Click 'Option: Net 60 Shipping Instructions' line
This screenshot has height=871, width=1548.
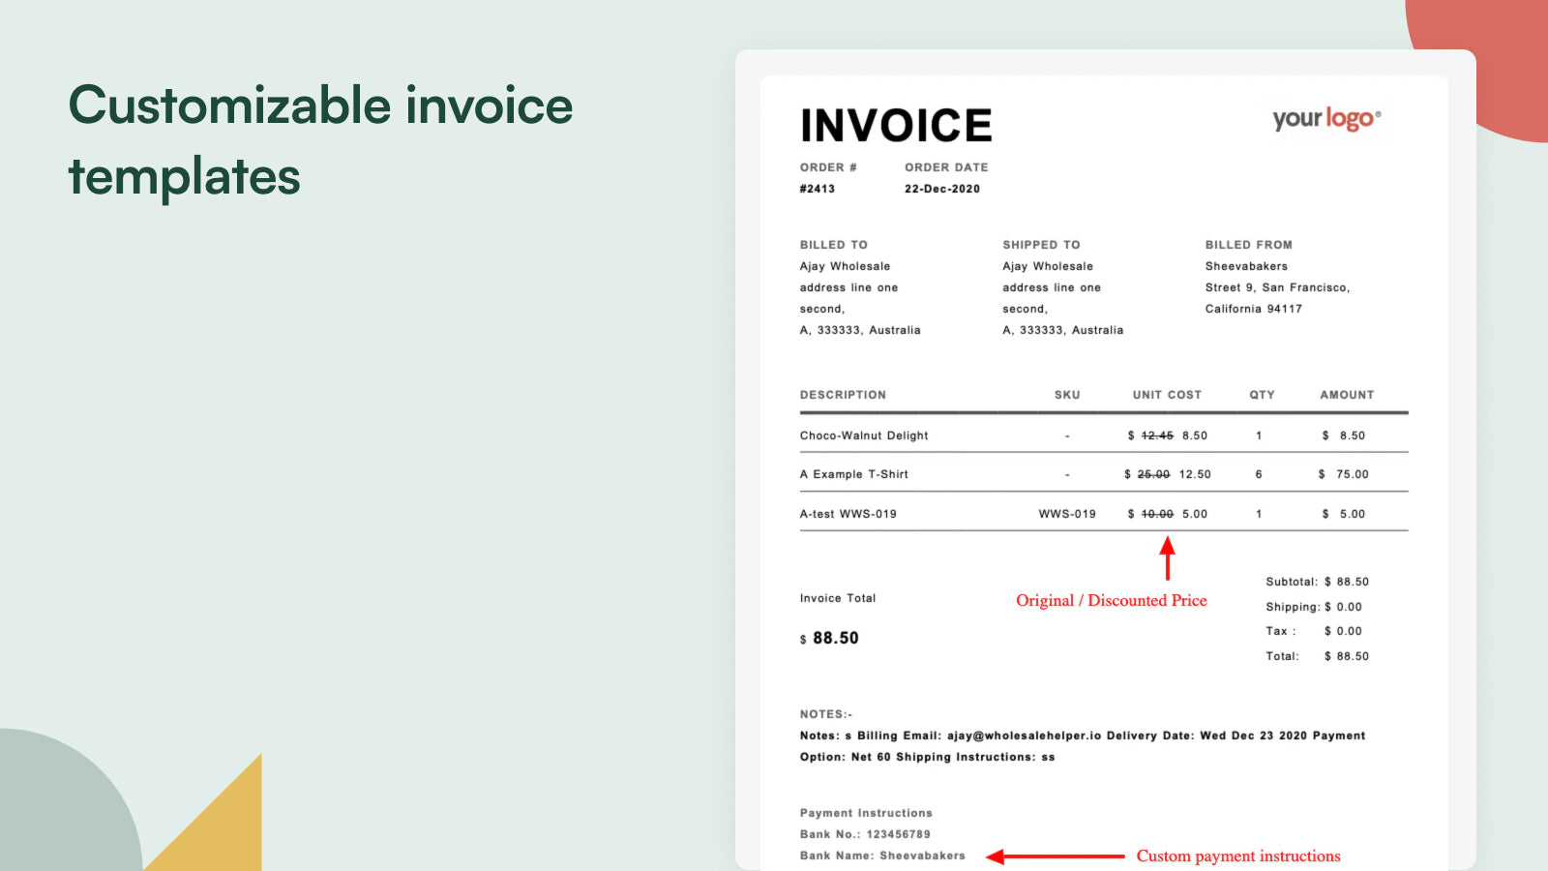(927, 757)
